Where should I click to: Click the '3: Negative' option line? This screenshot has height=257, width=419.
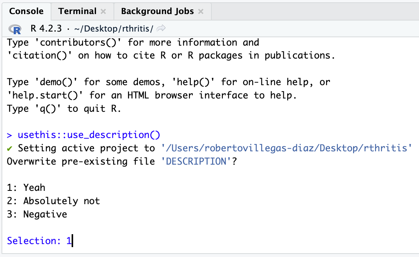point(37,214)
